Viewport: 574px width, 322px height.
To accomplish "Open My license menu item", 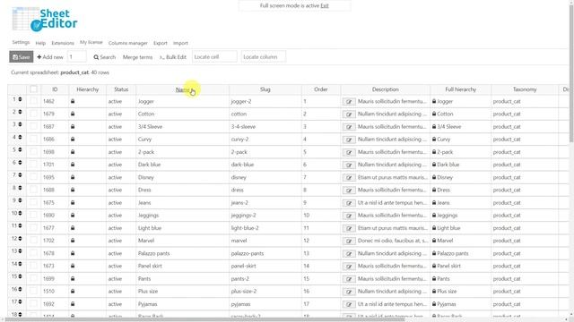I will [91, 42].
